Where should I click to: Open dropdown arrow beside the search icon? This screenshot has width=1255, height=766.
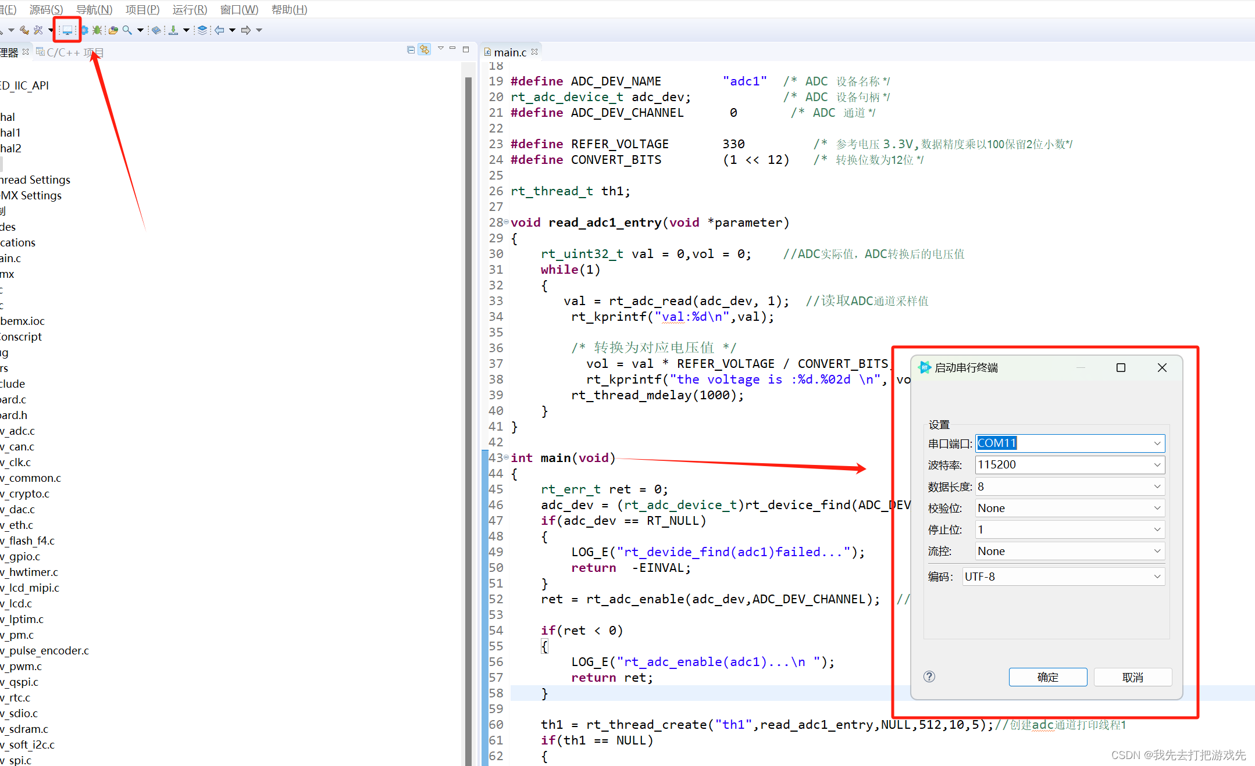[140, 30]
